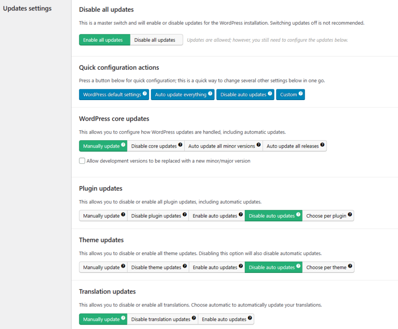Choose Disable translation updates
This screenshot has width=398, height=329.
coord(162,319)
